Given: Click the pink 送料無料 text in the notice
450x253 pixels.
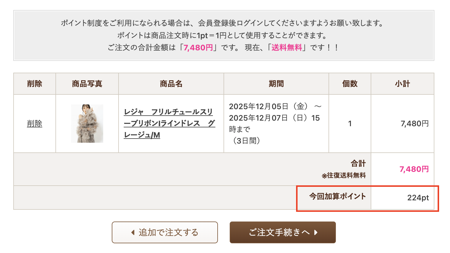Looking at the screenshot, I should pos(287,48).
